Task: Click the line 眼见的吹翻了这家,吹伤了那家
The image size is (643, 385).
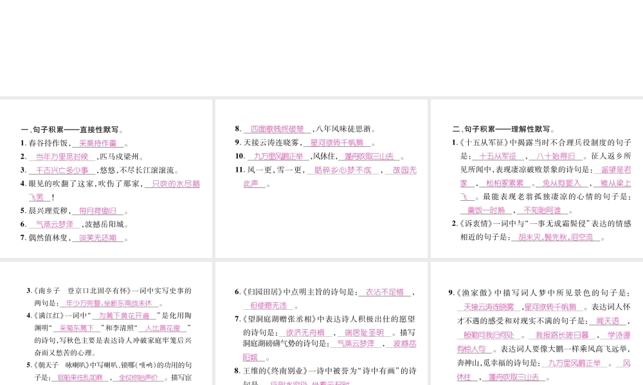Action: pos(86,184)
